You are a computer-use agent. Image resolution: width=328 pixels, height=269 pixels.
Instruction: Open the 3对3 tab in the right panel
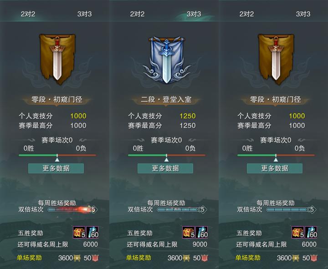(303, 14)
